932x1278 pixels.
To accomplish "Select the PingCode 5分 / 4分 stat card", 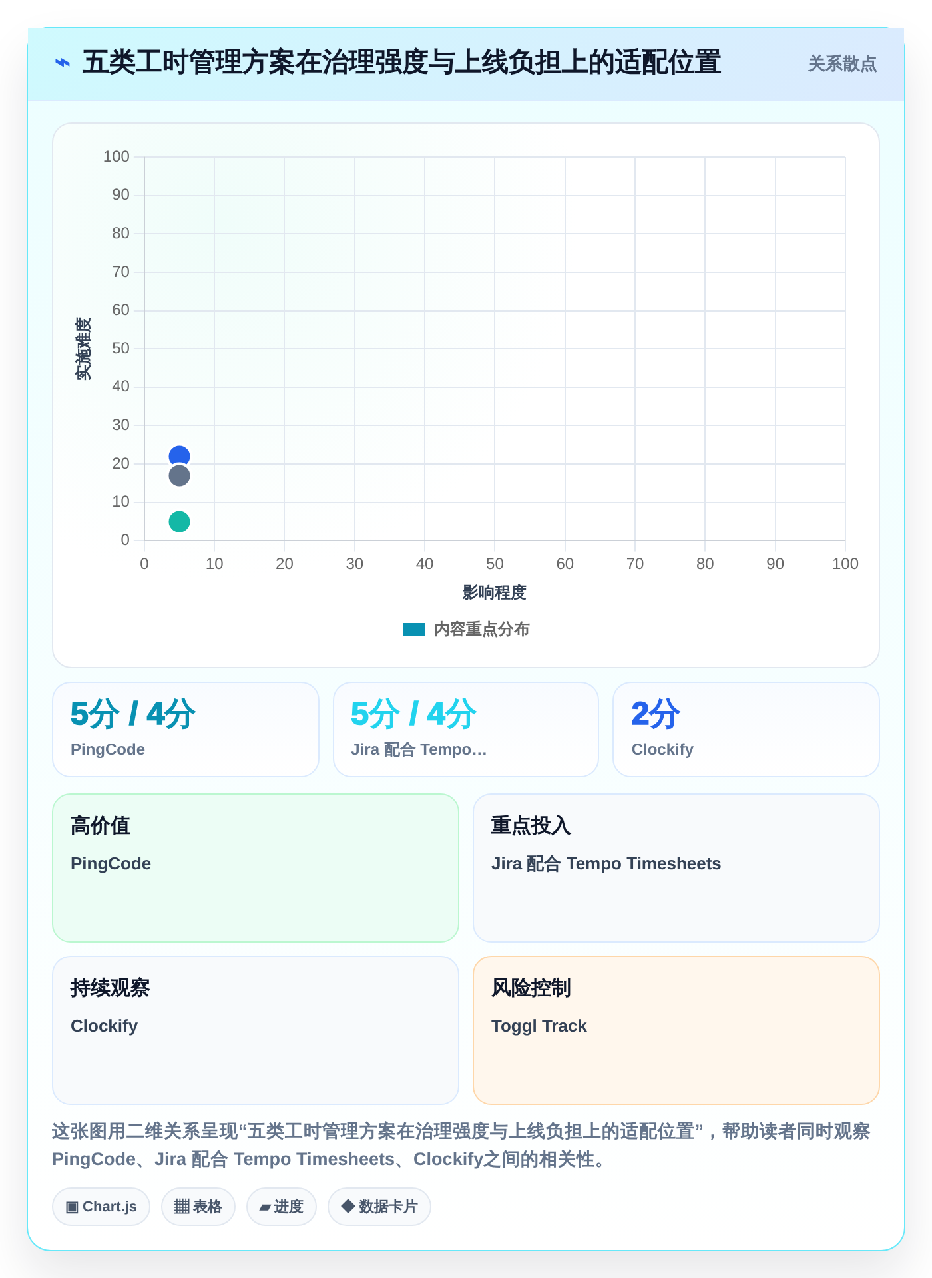I will pyautogui.click(x=186, y=730).
